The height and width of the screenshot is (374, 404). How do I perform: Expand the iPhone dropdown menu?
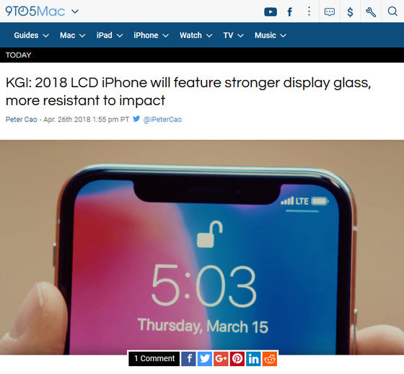(151, 35)
